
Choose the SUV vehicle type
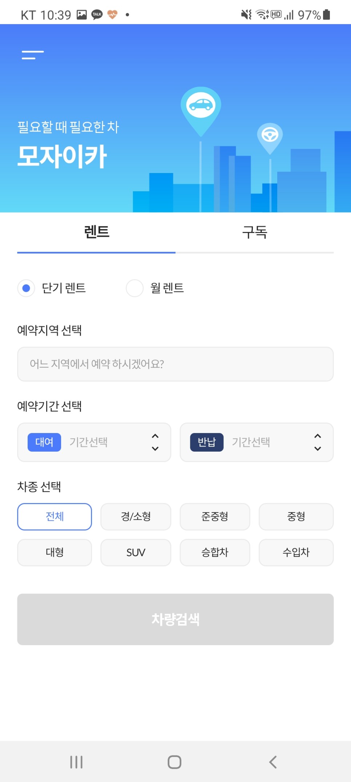(x=136, y=553)
